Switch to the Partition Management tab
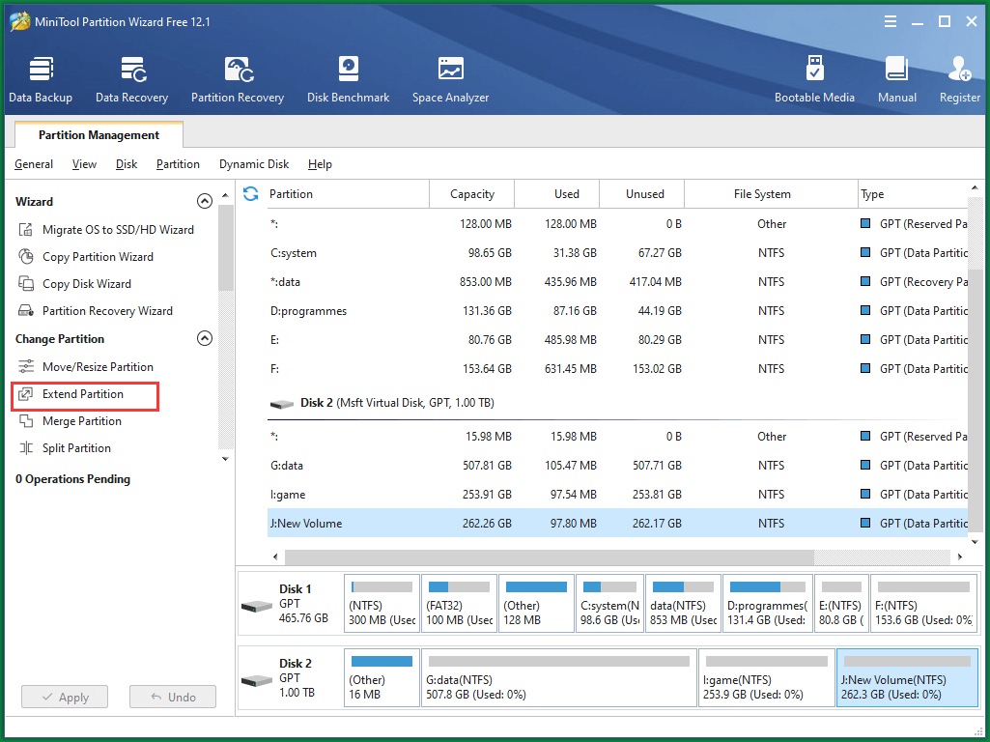Screen dimensions: 990x742 (x=99, y=135)
